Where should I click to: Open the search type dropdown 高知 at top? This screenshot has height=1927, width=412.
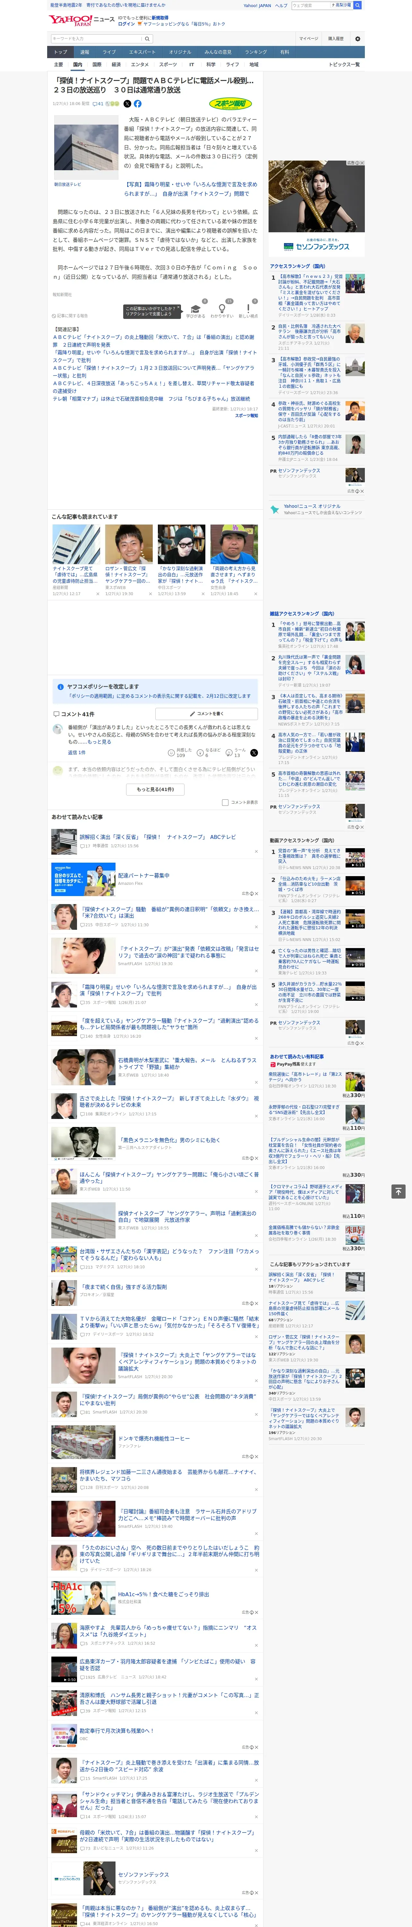coord(342,5)
